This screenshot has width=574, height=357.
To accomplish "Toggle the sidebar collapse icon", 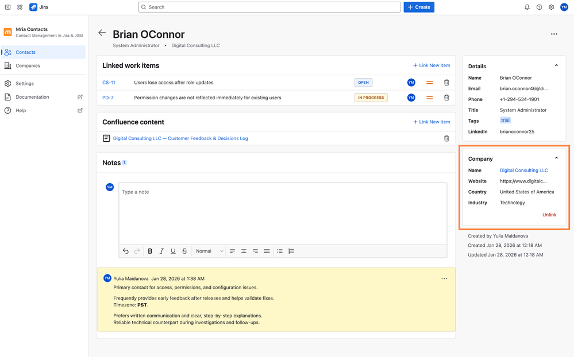I will click(x=7, y=7).
